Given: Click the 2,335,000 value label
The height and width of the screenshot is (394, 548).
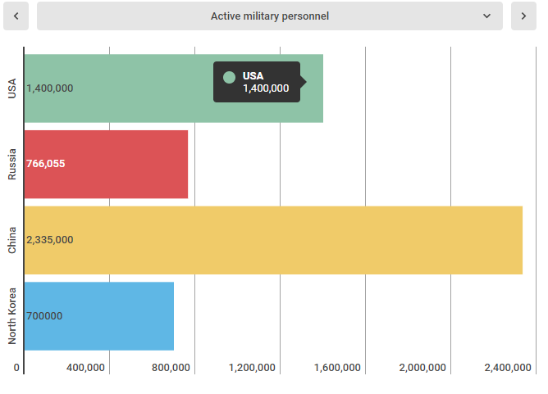Looking at the screenshot, I should point(50,240).
